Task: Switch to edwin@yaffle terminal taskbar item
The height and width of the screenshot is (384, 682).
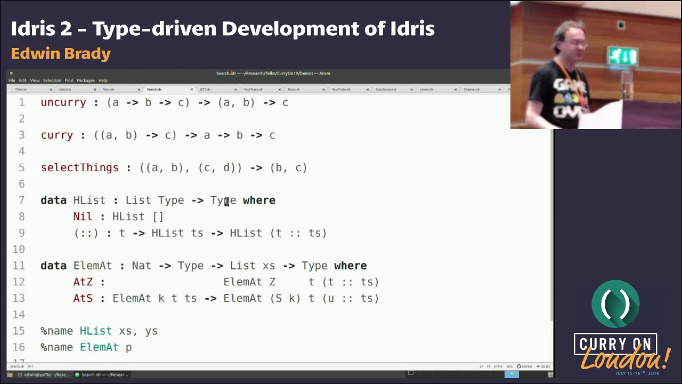Action: click(x=44, y=374)
